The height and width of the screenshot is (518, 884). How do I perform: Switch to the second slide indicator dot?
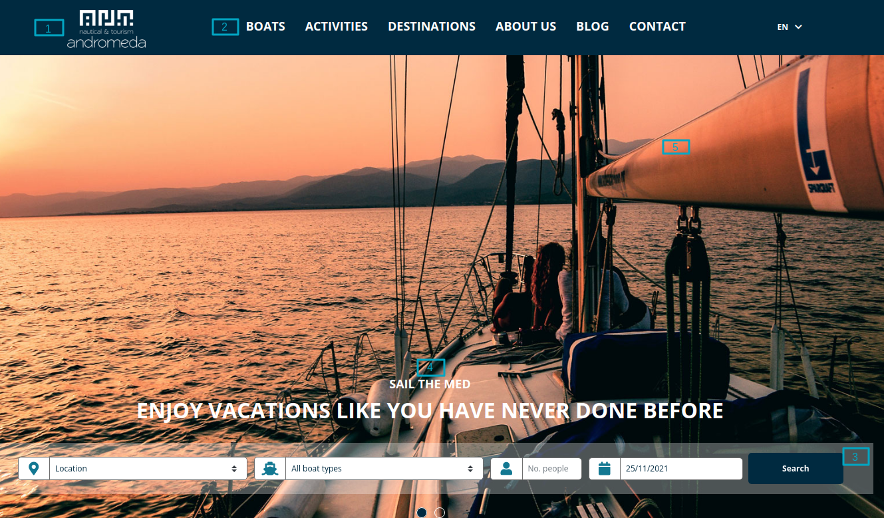[440, 513]
